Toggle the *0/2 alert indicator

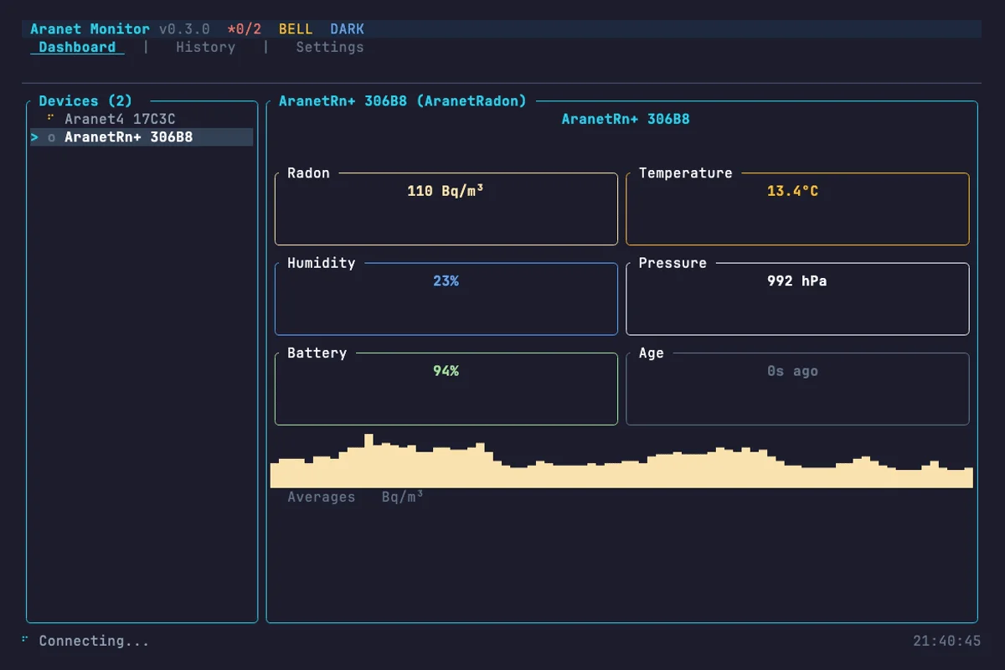click(x=243, y=28)
